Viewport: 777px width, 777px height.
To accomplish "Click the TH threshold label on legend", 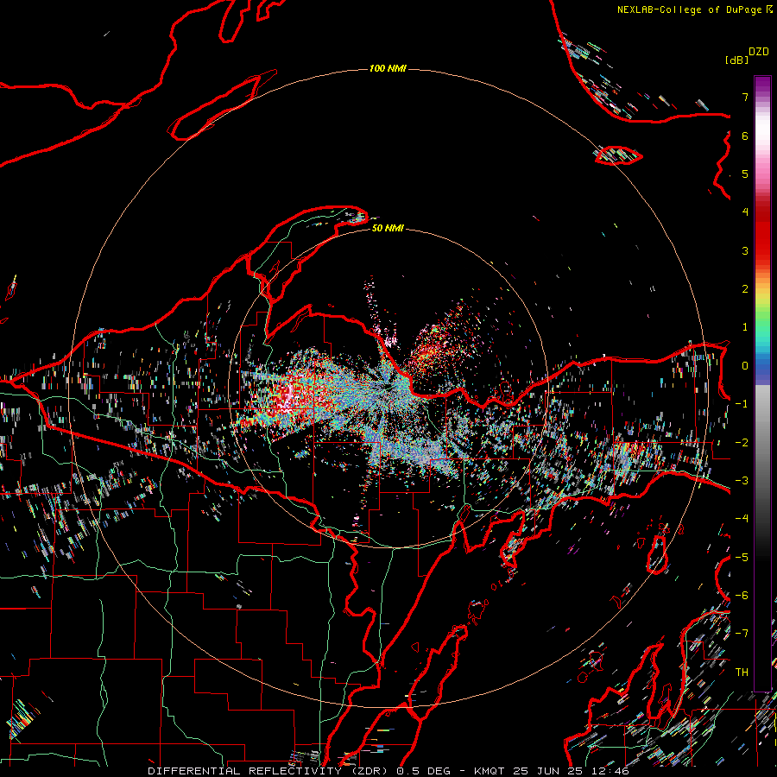I will [x=742, y=673].
